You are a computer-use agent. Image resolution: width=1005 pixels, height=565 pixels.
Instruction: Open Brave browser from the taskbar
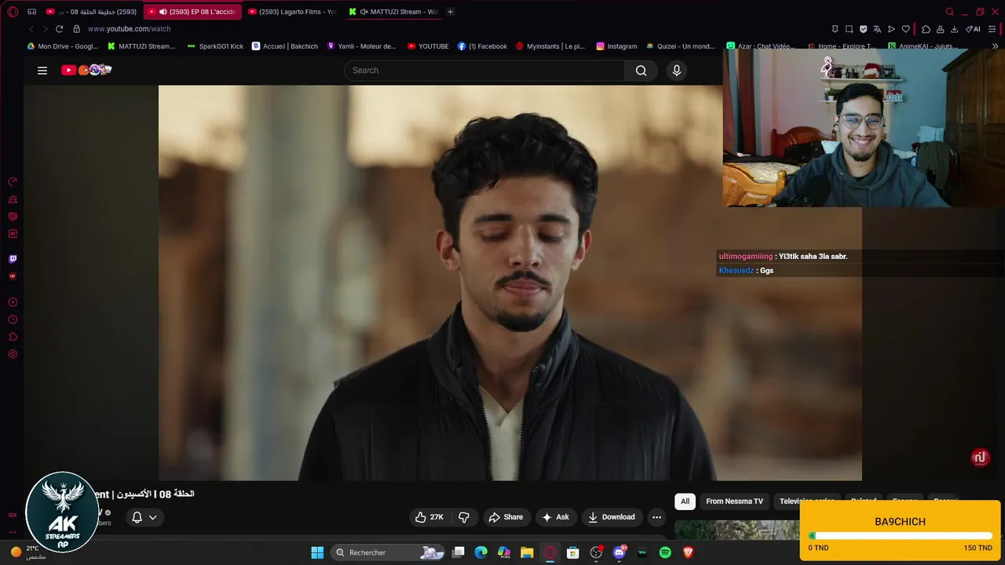(x=689, y=552)
